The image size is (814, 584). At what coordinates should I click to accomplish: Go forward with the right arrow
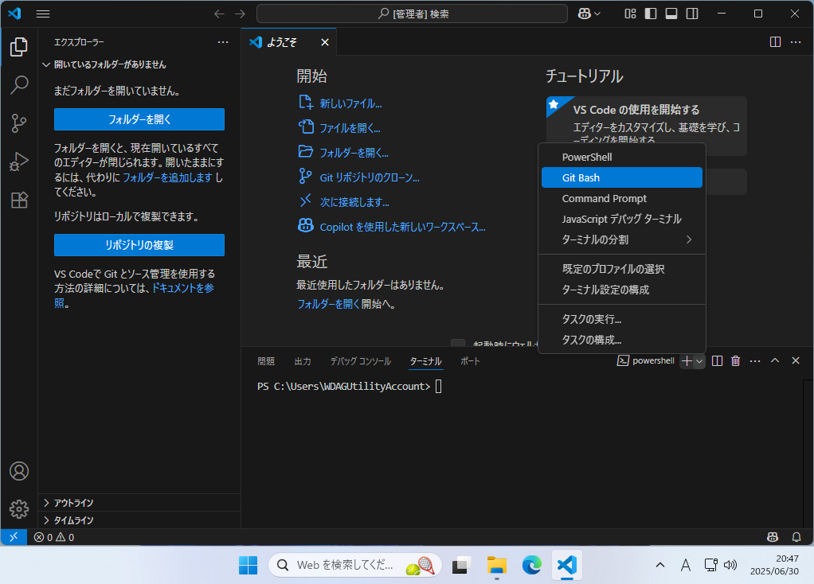tap(240, 14)
